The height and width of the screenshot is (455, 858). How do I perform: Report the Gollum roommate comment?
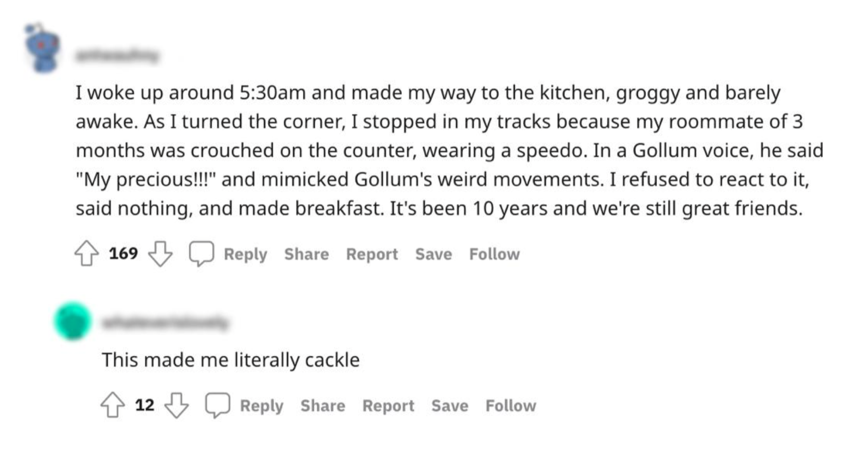coord(372,254)
